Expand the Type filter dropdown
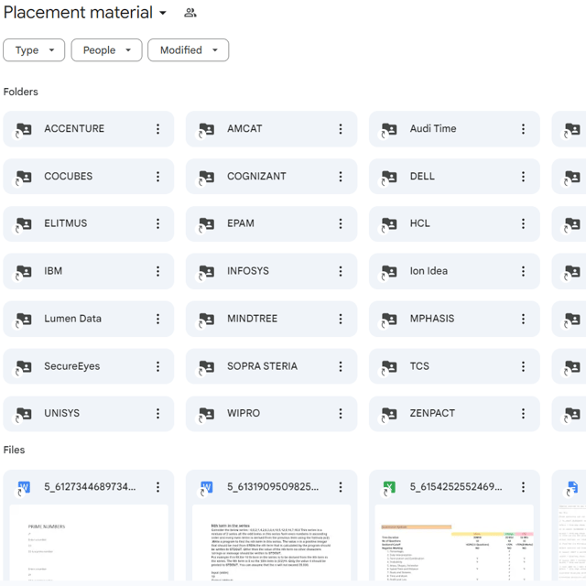This screenshot has width=586, height=586. pos(34,50)
